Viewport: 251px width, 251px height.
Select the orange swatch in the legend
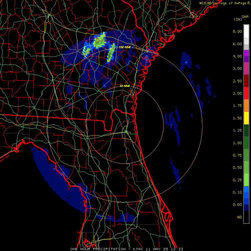tap(246, 106)
